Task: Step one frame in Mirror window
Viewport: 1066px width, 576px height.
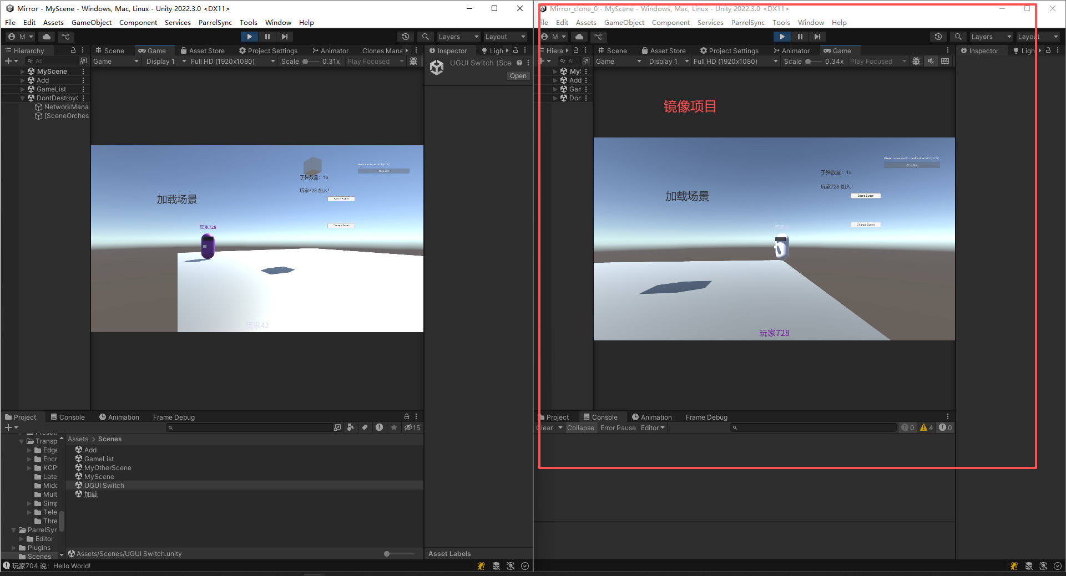Action: (x=285, y=37)
